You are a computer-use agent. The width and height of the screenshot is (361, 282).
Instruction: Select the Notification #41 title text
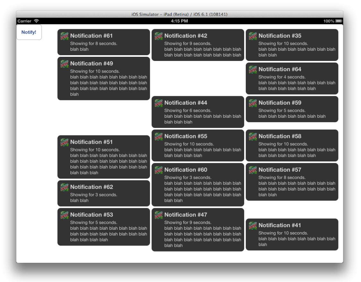click(x=280, y=225)
